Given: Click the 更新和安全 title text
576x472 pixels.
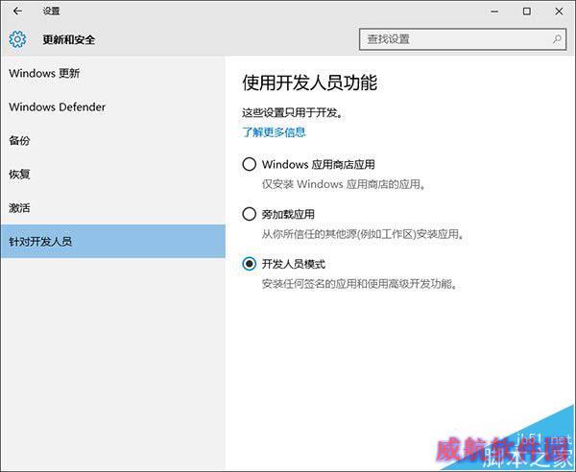Looking at the screenshot, I should tap(69, 39).
